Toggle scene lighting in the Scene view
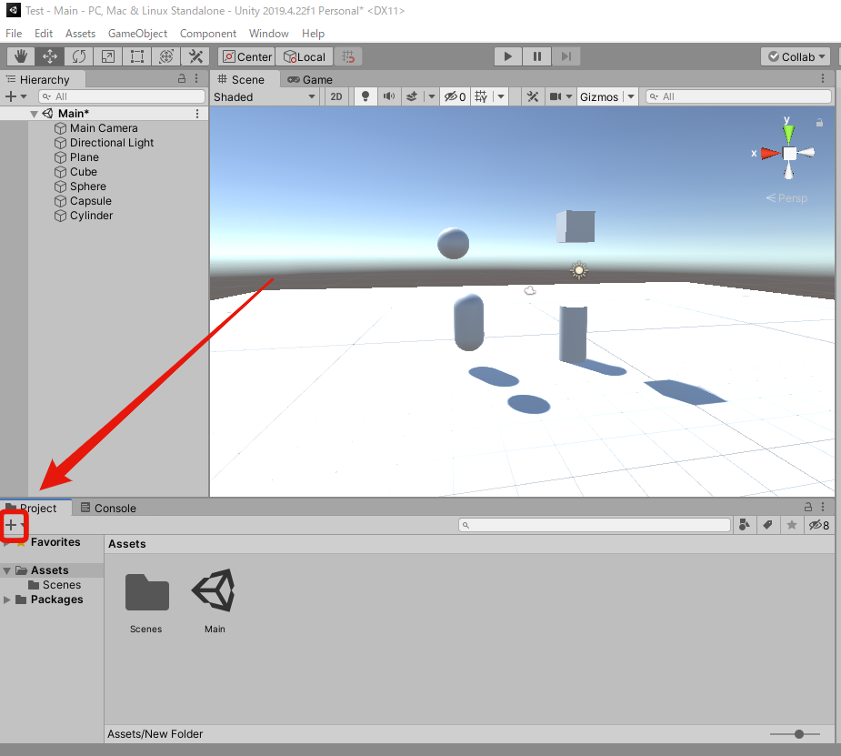Screen dimensions: 841x756 (x=365, y=96)
